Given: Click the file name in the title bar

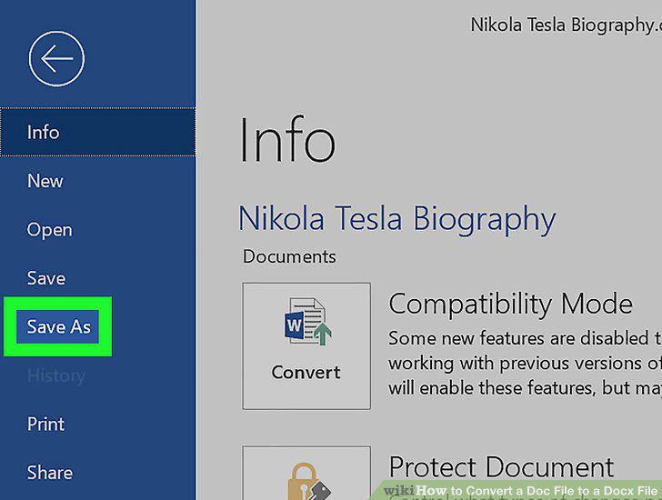Looking at the screenshot, I should point(567,25).
